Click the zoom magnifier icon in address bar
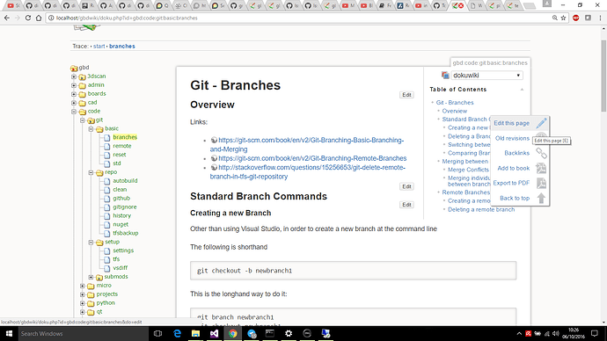This screenshot has width=607, height=341. click(x=555, y=18)
